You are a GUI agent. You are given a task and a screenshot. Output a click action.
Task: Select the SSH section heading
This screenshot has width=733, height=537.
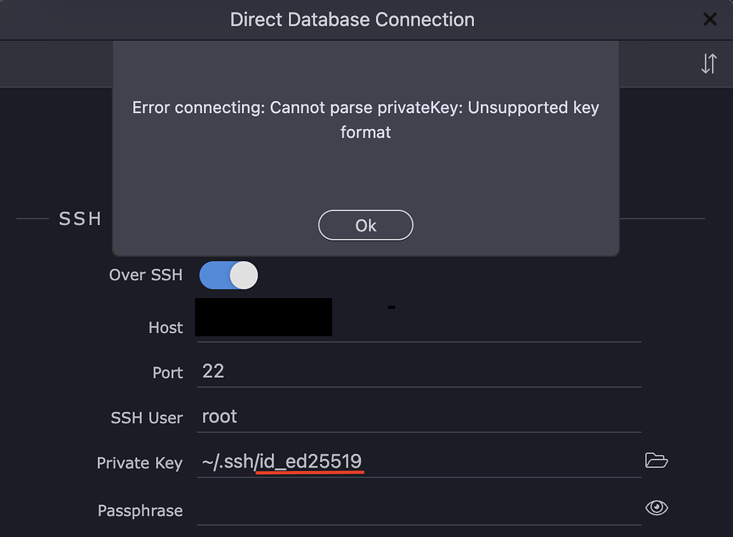(x=80, y=219)
